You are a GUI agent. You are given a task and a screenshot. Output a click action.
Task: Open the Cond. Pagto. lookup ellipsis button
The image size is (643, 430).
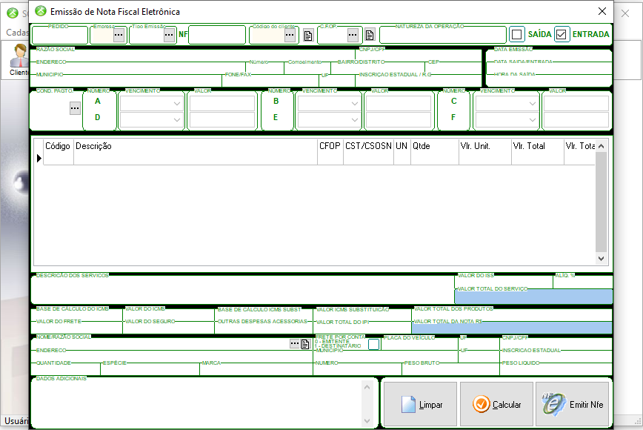pyautogui.click(x=75, y=108)
